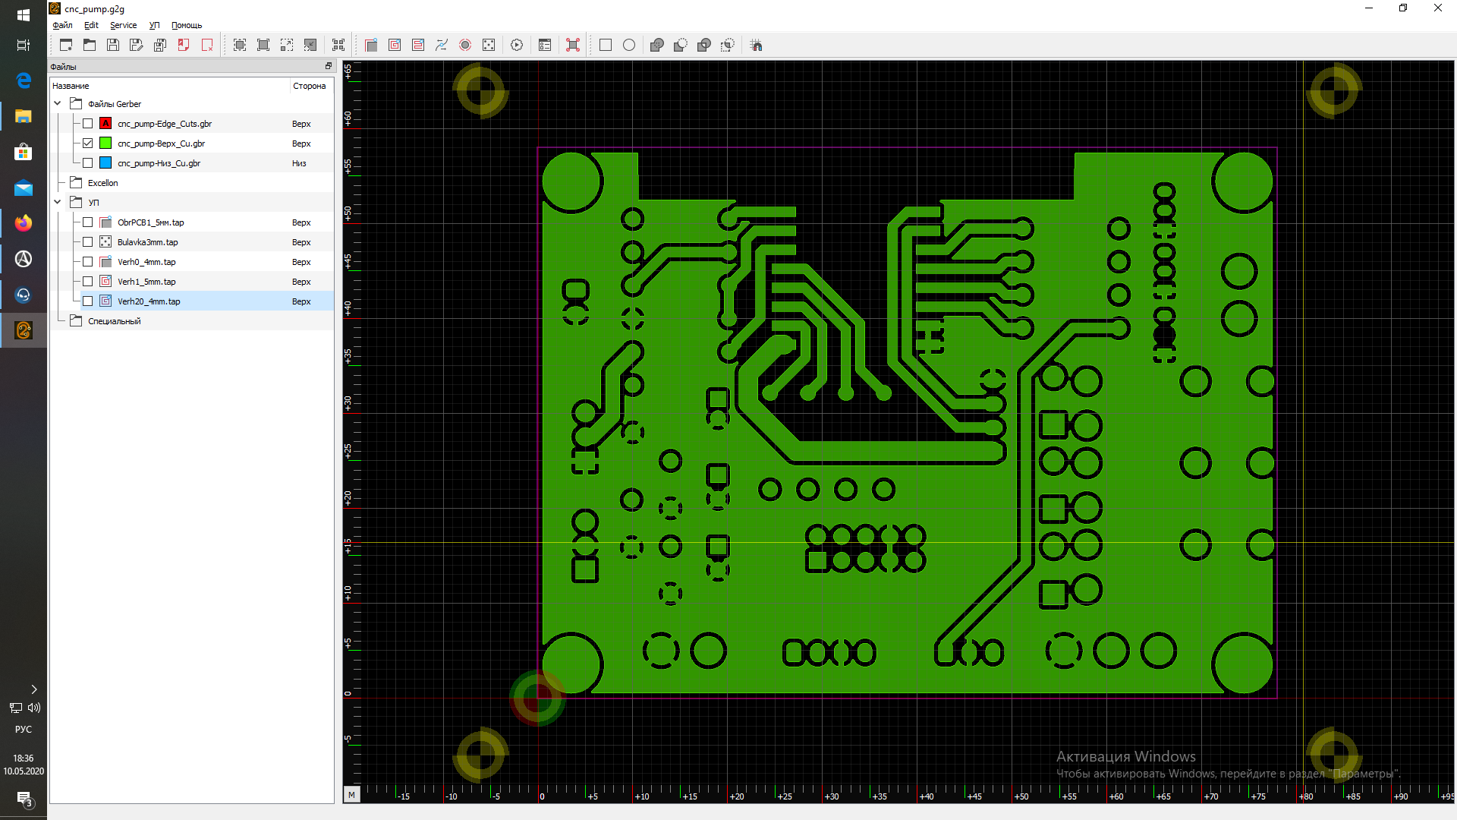Click the drill toolpath dots icon
1457x820 pixels.
489,45
